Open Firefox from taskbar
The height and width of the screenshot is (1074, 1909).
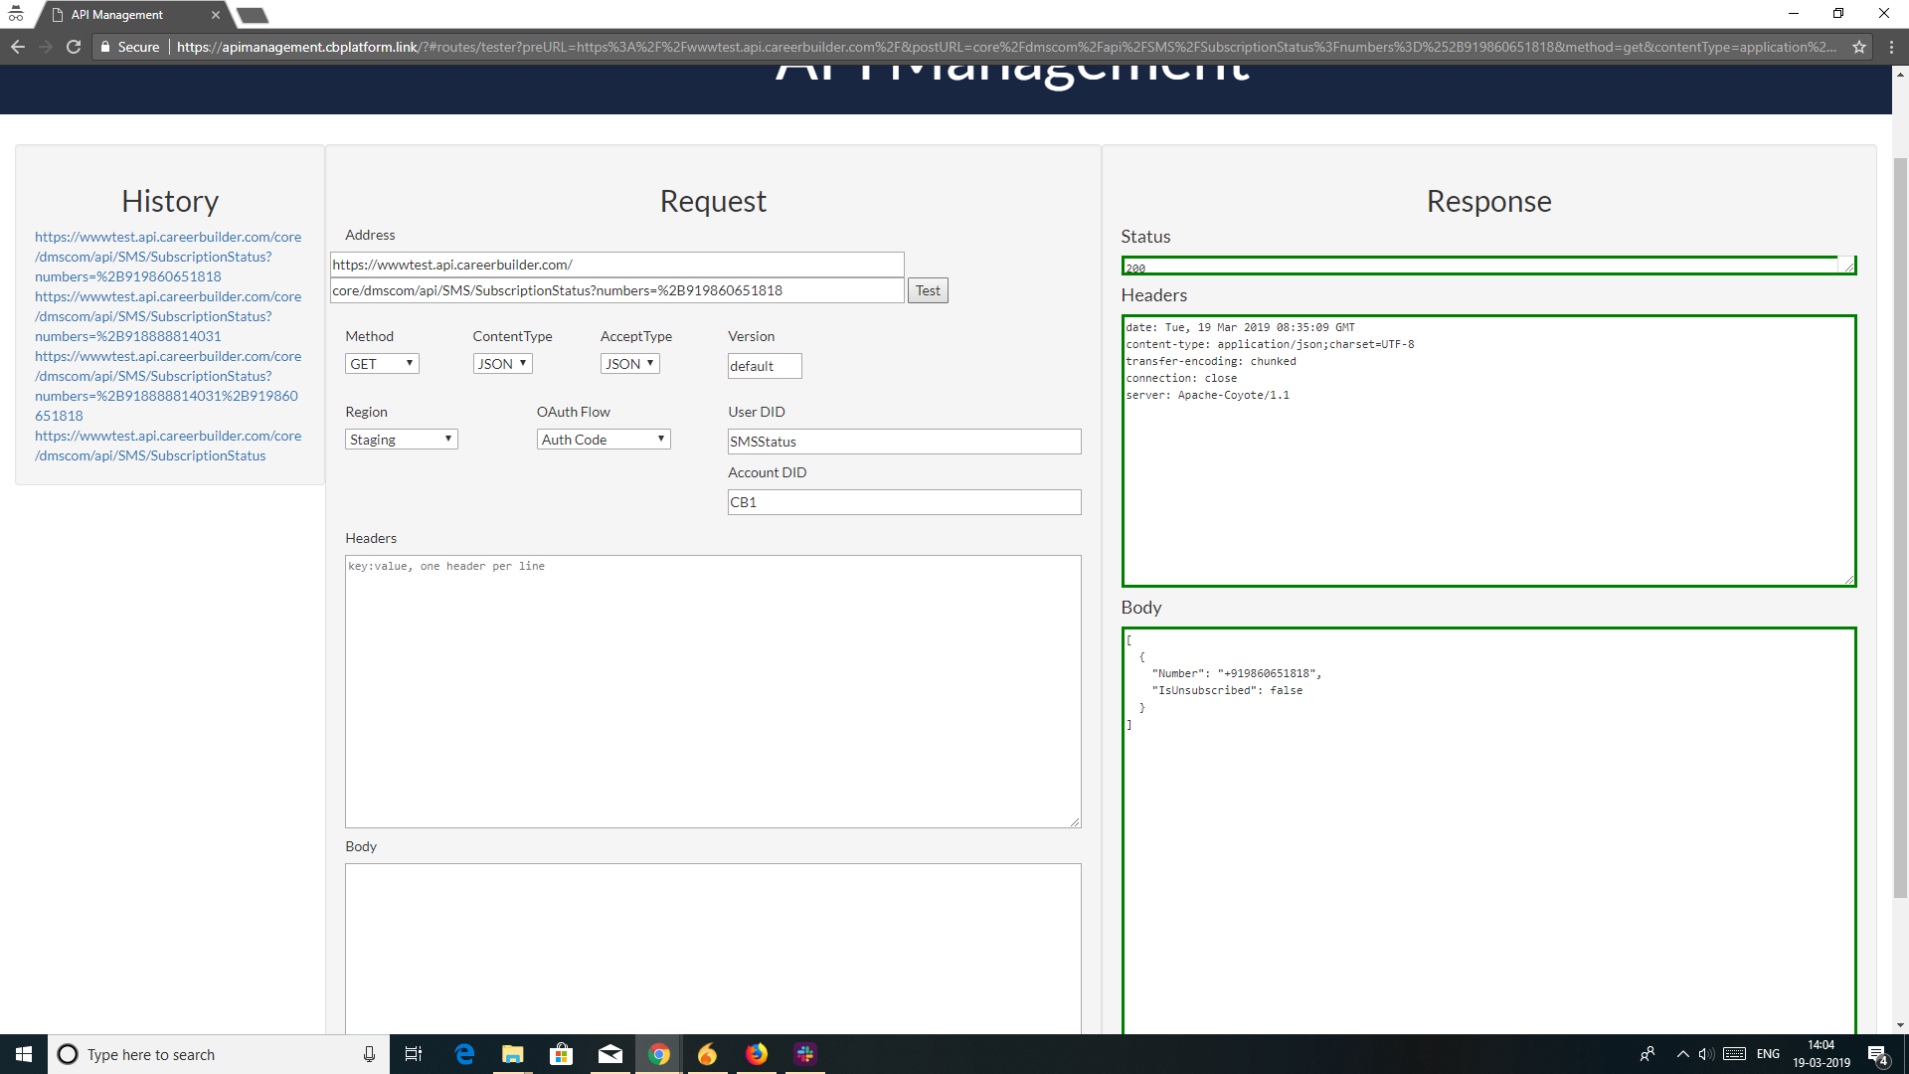757,1054
